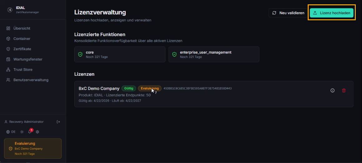Click the logout icon beside Recovery Administrator
Screen dimensions: 362x163
58,122
